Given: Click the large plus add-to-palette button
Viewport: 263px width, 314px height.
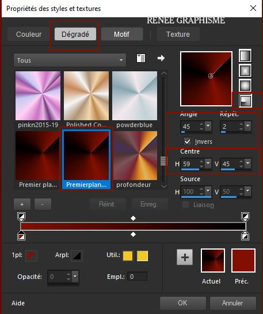Looking at the screenshot, I should pyautogui.click(x=185, y=257).
